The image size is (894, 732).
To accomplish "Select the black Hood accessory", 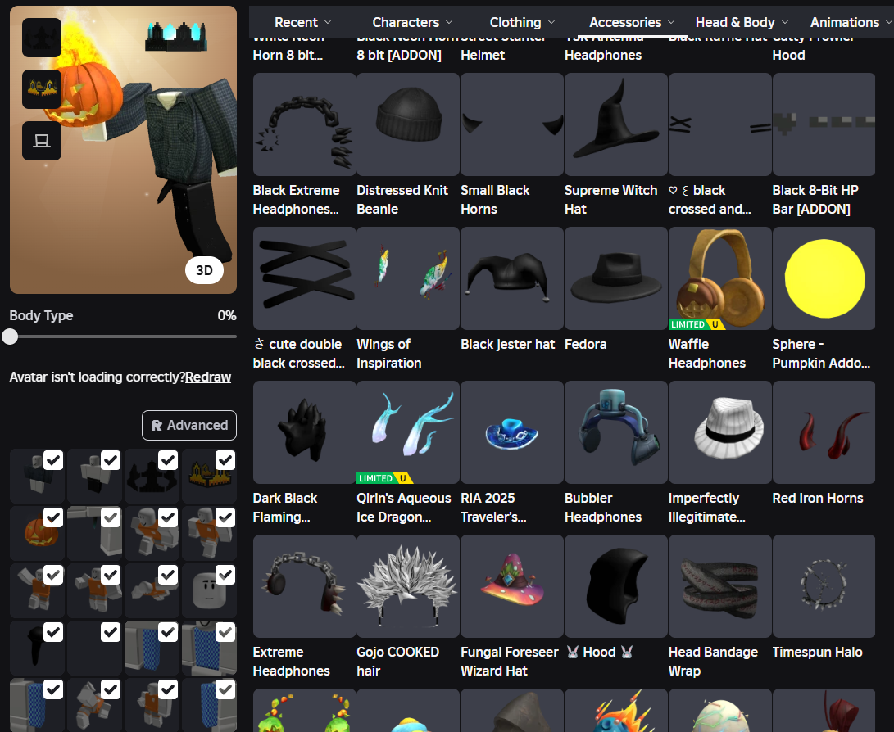I will pos(615,586).
